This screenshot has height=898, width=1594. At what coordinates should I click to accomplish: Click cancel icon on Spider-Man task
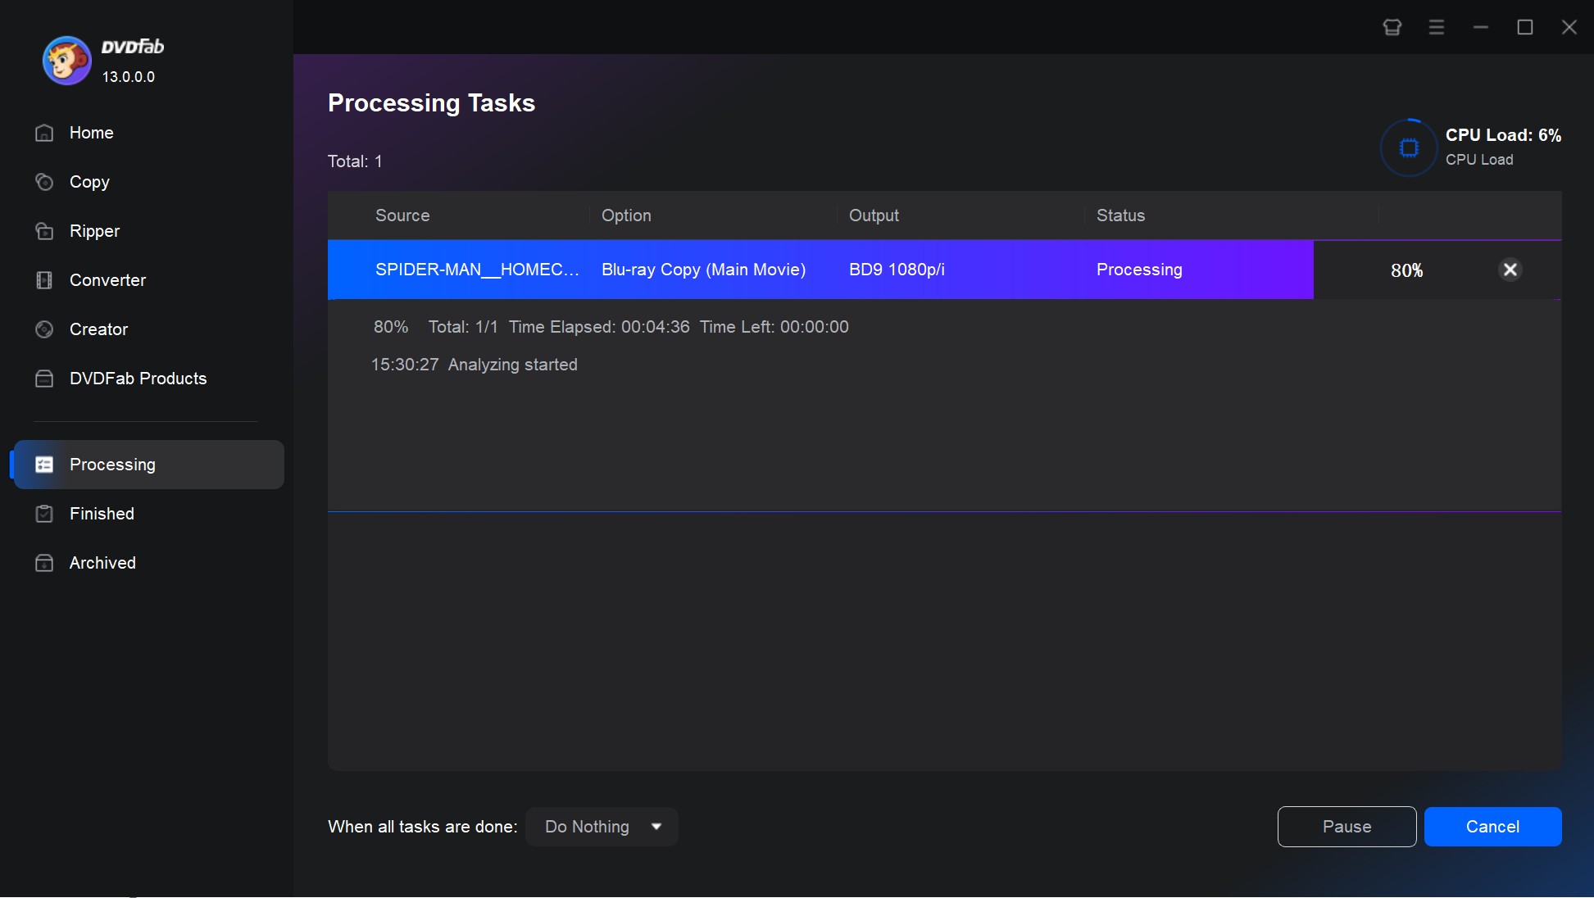1510,270
